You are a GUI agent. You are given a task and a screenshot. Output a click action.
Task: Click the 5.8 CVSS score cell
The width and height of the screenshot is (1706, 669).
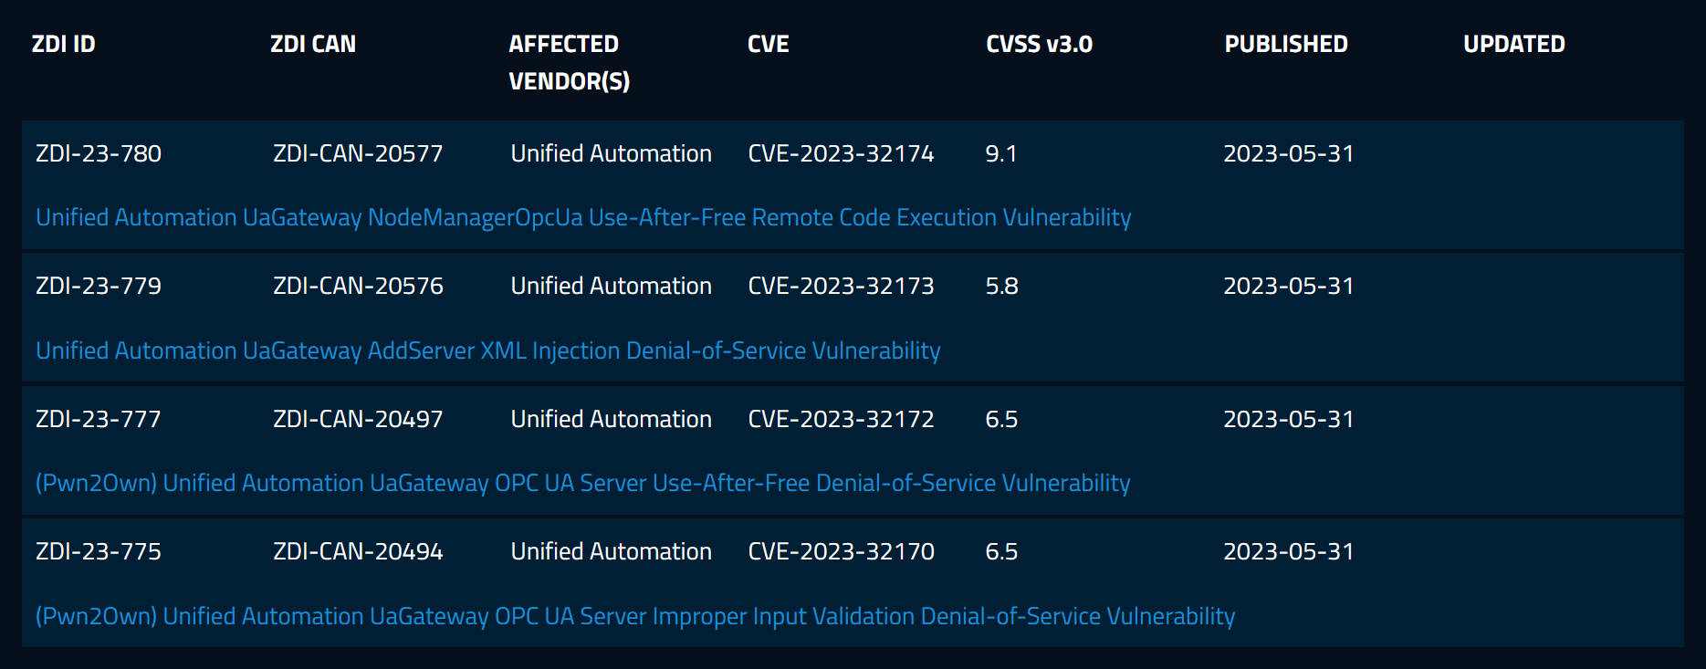click(x=1001, y=286)
